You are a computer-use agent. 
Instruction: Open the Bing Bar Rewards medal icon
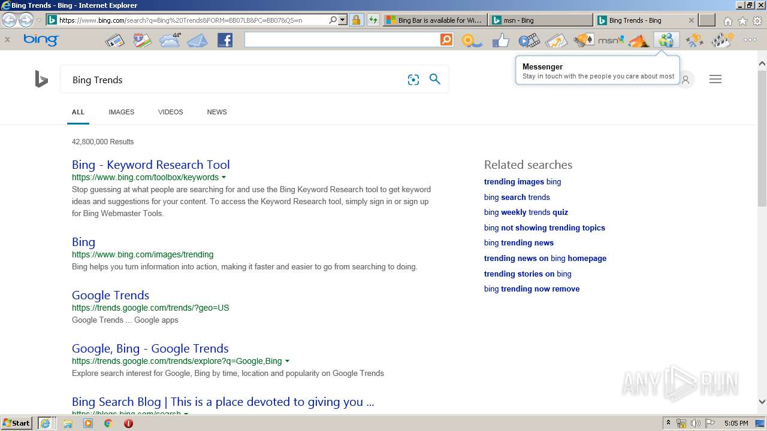coord(472,40)
